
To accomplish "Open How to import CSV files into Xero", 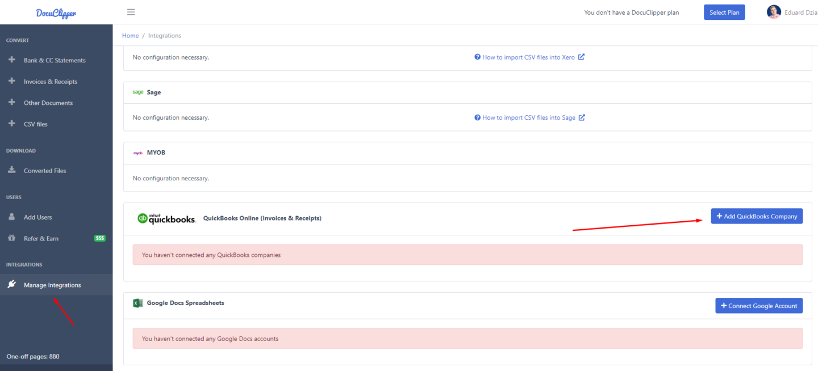I will pos(528,57).
